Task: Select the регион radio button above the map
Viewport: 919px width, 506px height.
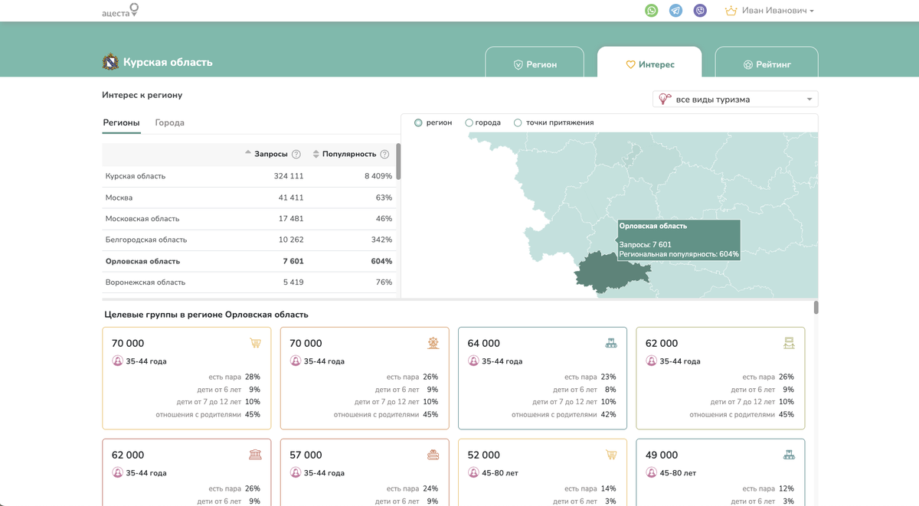Action: tap(419, 122)
